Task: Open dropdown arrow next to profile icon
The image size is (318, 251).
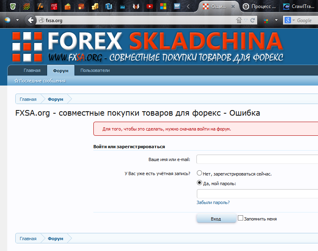Action: pyautogui.click(x=17, y=20)
